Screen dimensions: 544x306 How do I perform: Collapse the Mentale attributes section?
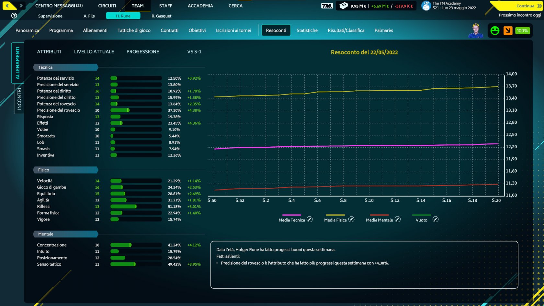coord(65,234)
